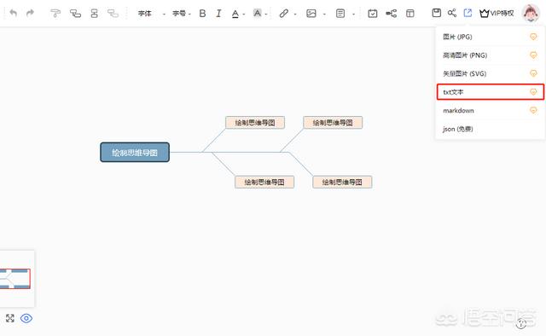Apply the underlined A font color
Image resolution: width=546 pixels, height=336 pixels.
pyautogui.click(x=235, y=14)
